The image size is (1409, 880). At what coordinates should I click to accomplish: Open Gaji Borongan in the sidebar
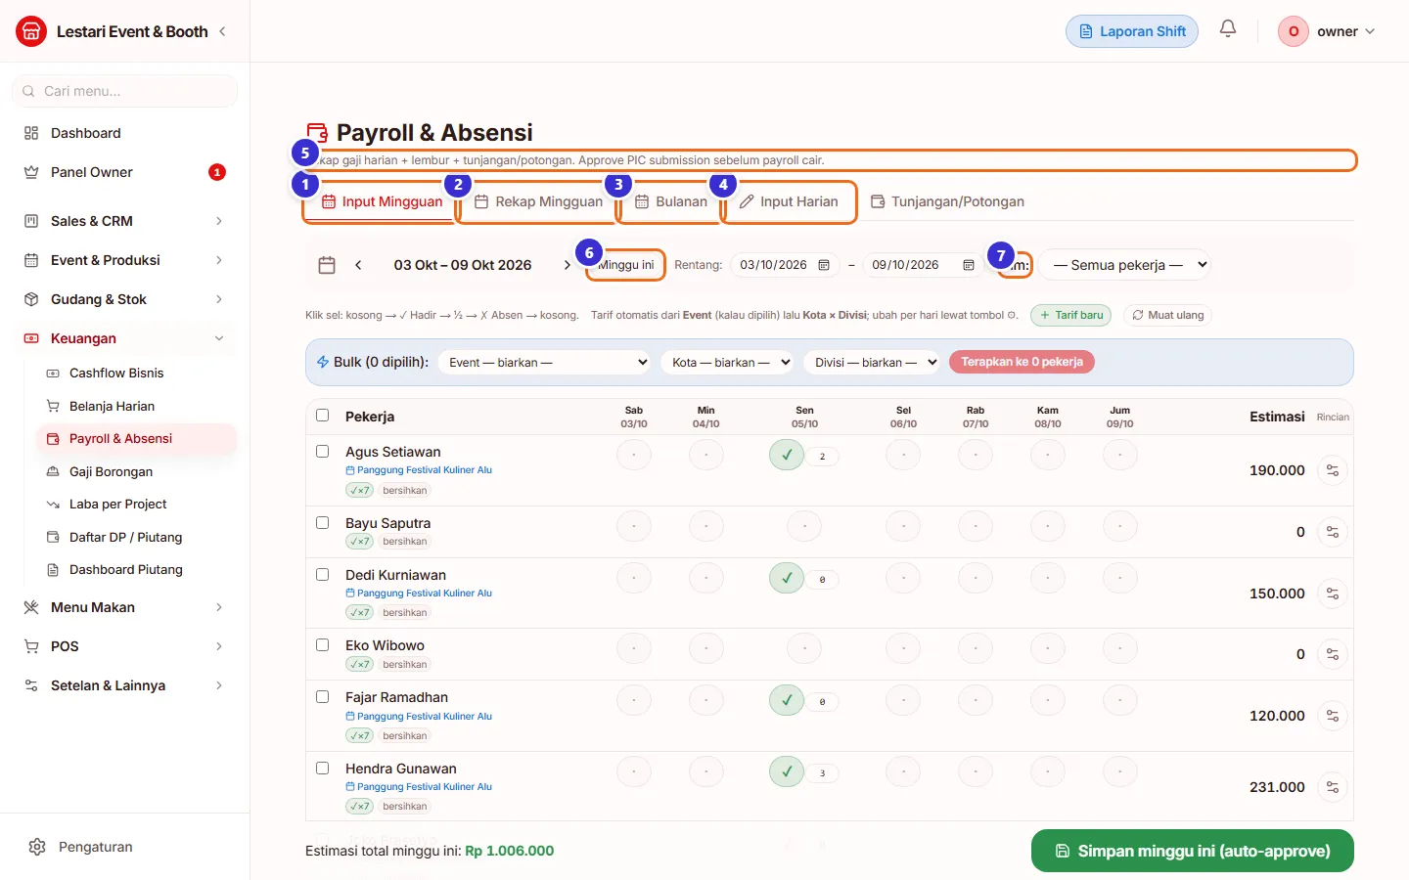(x=136, y=471)
